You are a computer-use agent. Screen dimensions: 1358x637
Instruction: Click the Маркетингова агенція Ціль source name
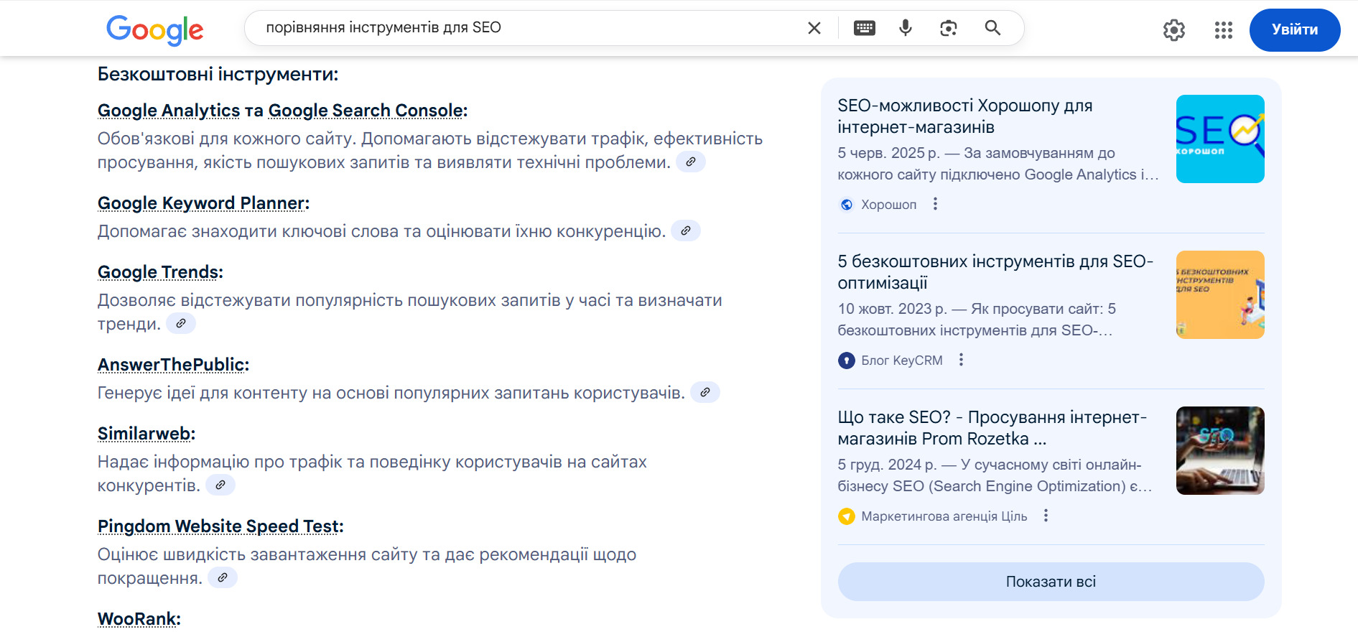coord(944,516)
